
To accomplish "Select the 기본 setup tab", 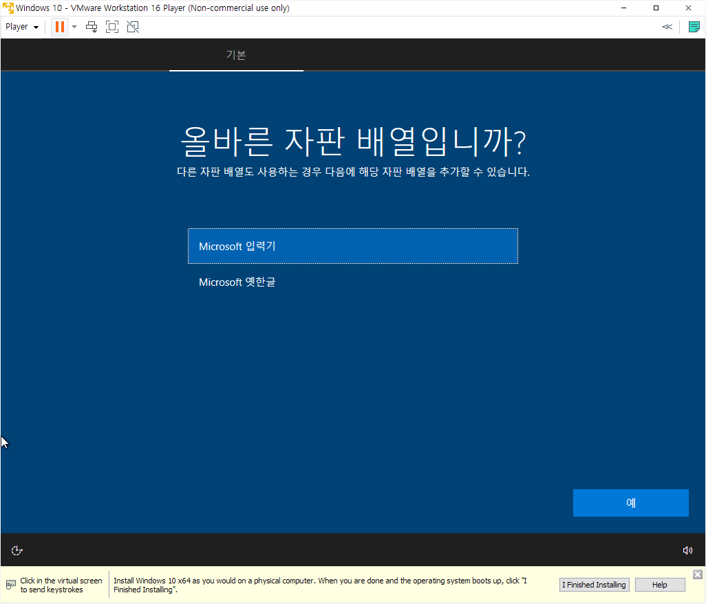I will tap(236, 55).
